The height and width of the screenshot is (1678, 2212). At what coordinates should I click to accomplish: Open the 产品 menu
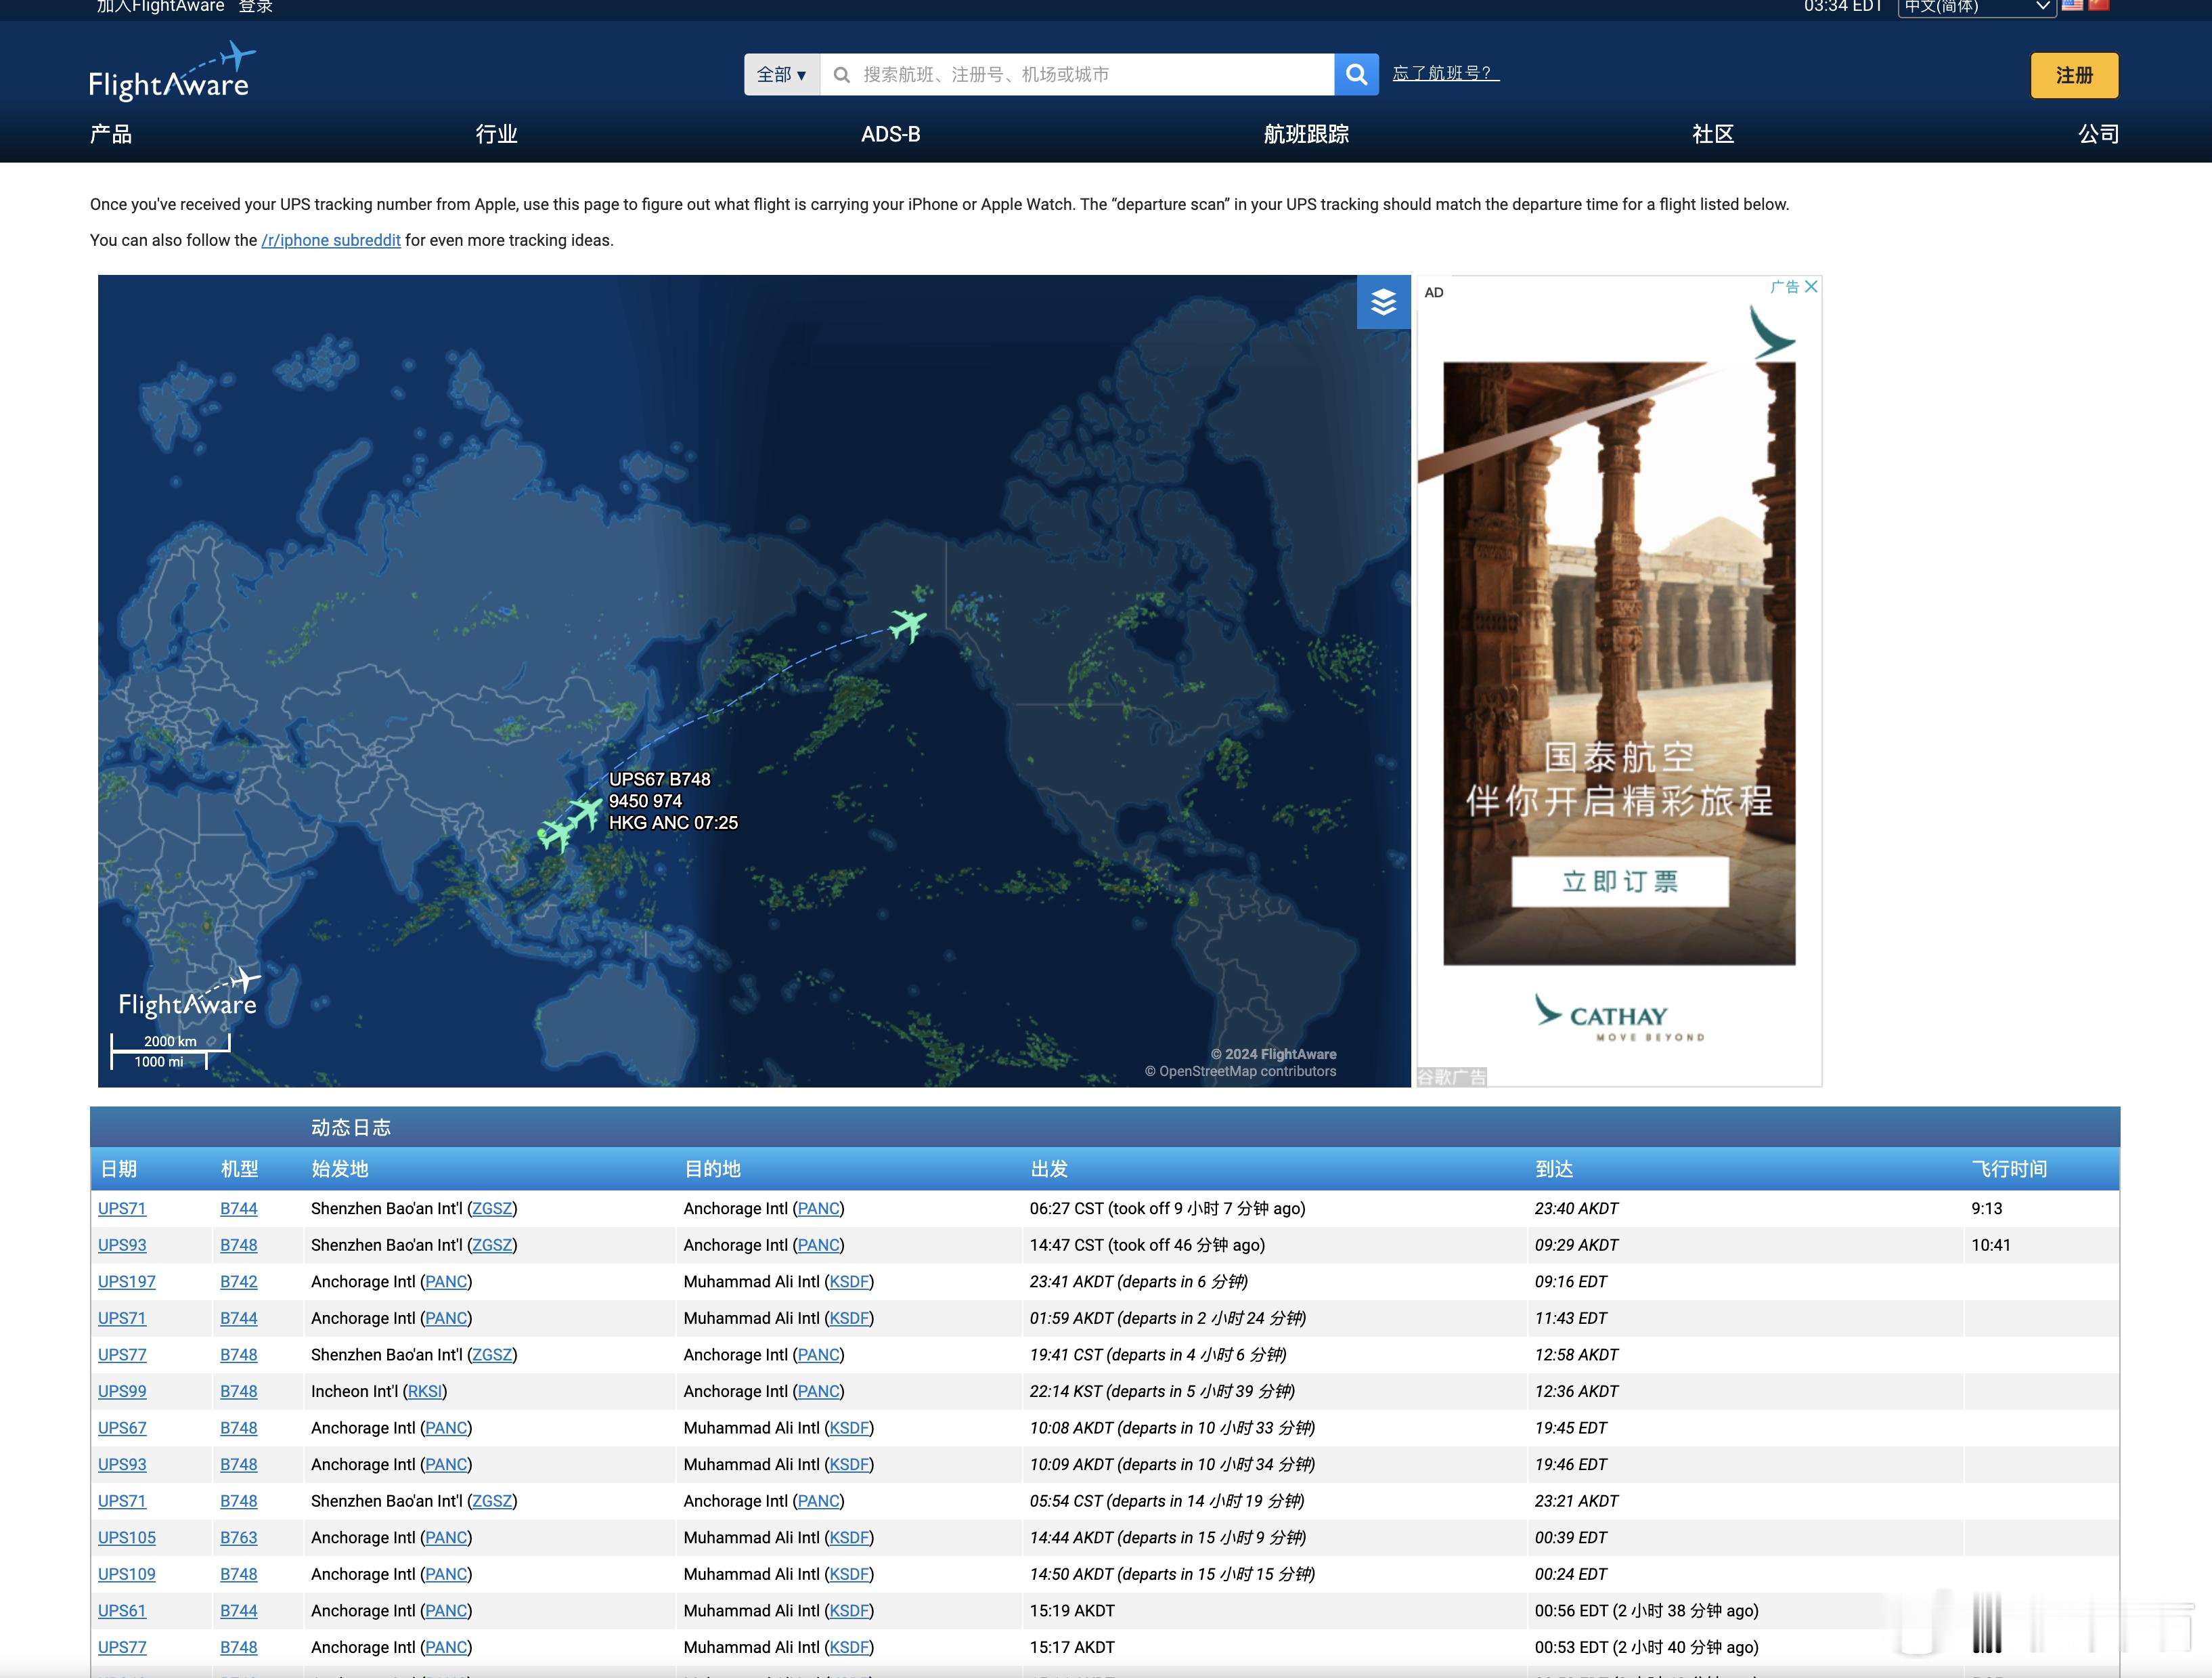click(111, 134)
